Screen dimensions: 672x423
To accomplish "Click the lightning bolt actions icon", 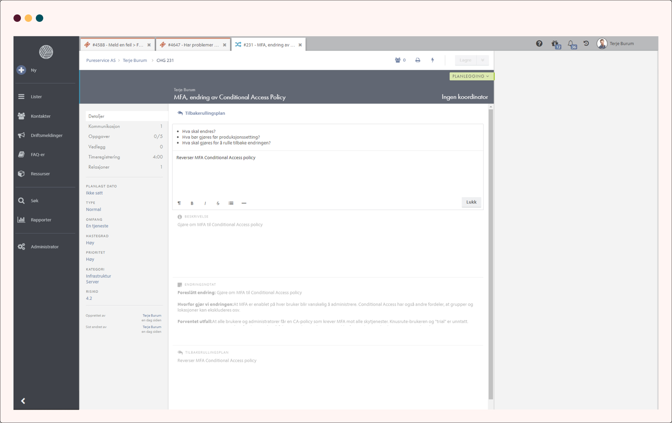I will tap(432, 60).
